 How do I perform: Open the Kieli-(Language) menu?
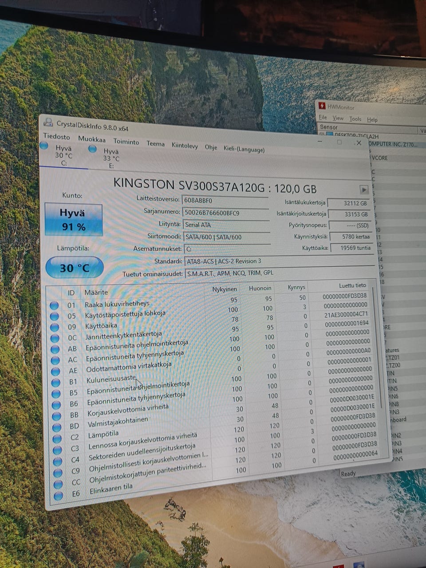(244, 149)
